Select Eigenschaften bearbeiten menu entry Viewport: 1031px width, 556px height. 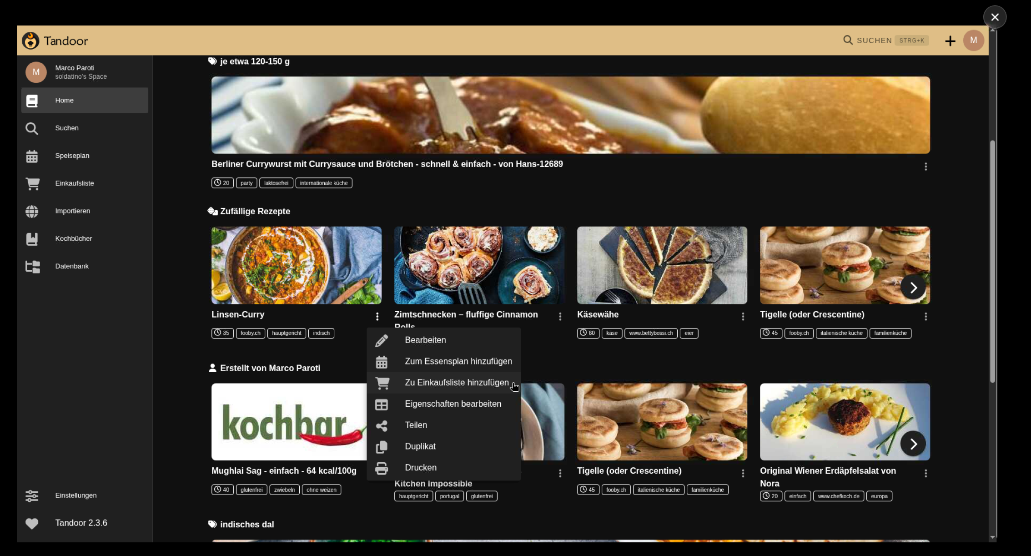pos(443,404)
